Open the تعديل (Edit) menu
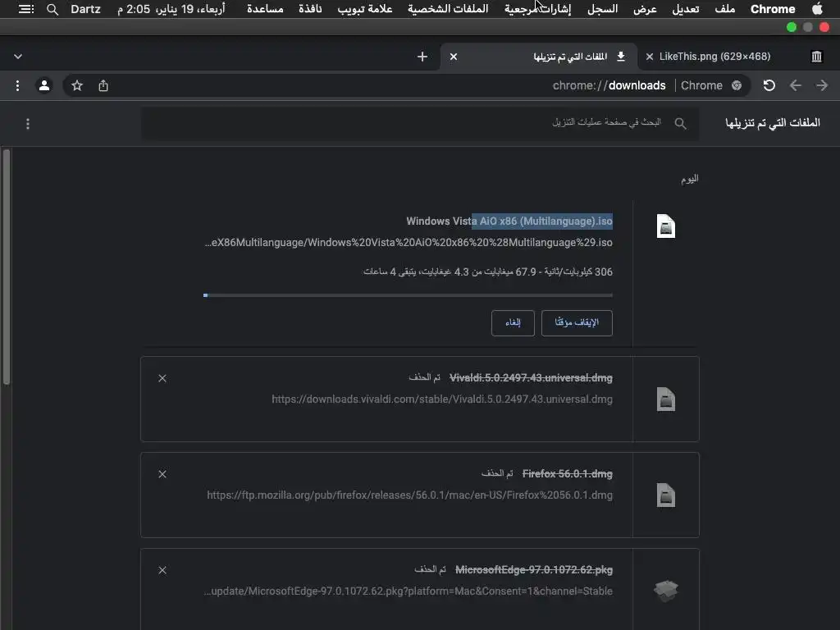 pos(686,9)
